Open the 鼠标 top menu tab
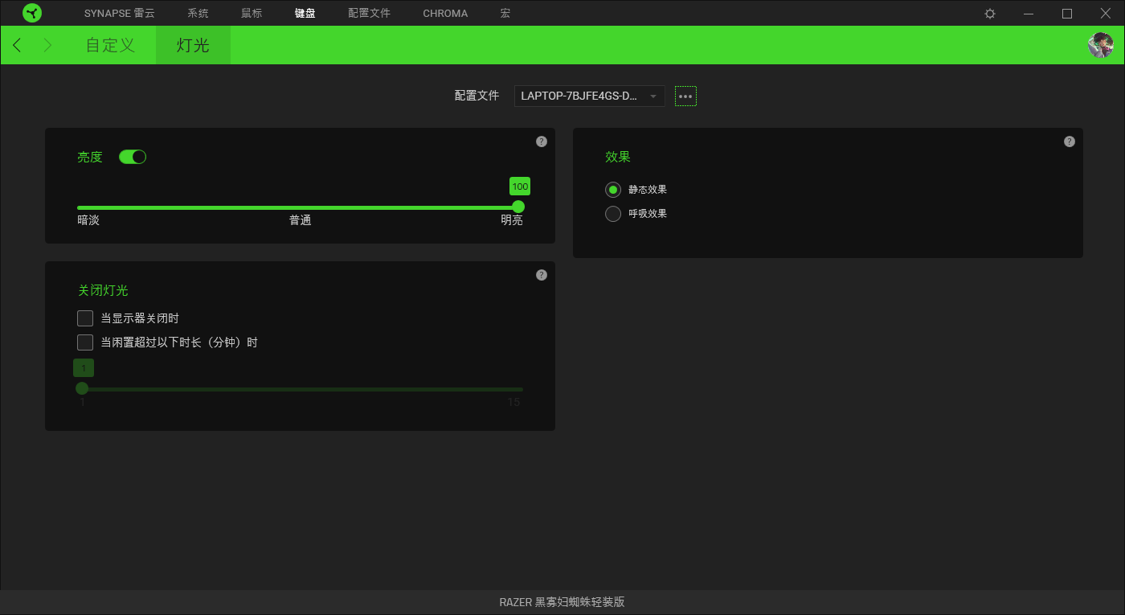 coord(252,14)
